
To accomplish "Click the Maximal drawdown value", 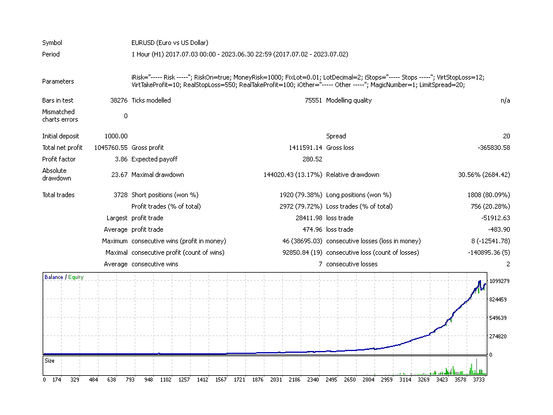I will [x=293, y=175].
